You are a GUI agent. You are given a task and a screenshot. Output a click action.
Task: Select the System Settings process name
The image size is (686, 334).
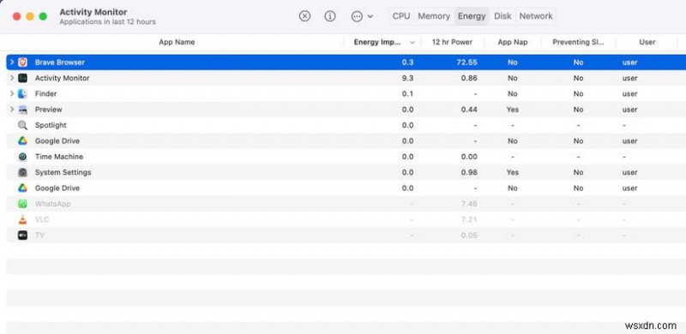coord(63,172)
